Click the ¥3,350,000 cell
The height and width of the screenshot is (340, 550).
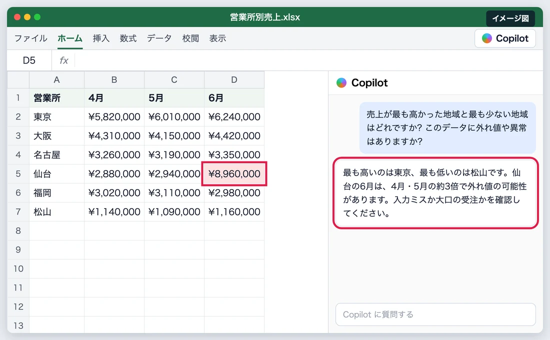point(234,154)
